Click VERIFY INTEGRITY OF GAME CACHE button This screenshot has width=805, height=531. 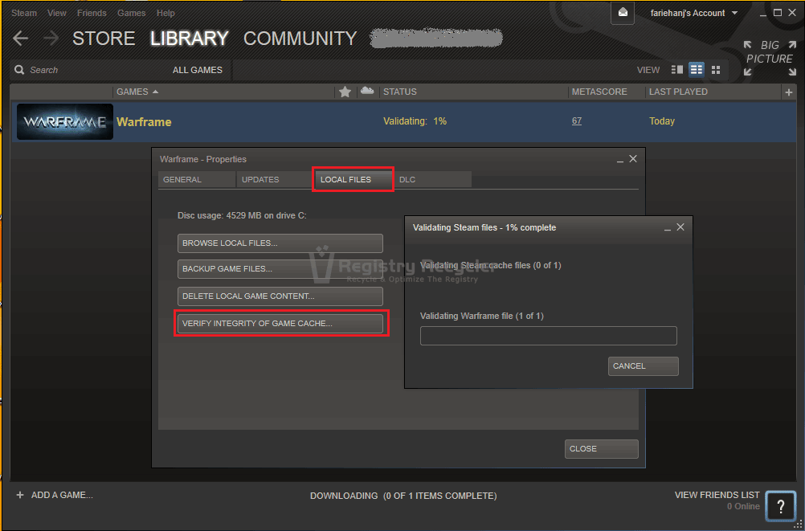[x=280, y=324]
